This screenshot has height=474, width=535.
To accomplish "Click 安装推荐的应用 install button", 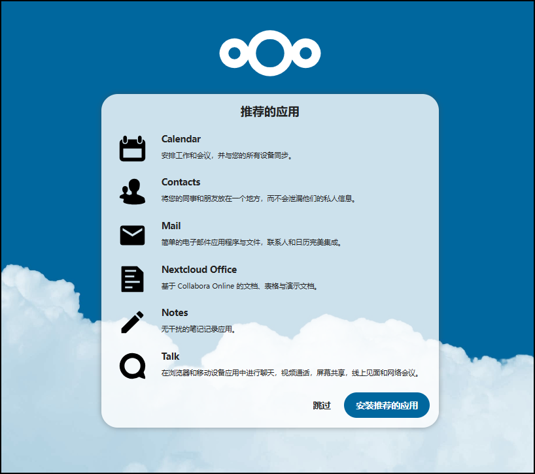I will click(x=387, y=405).
